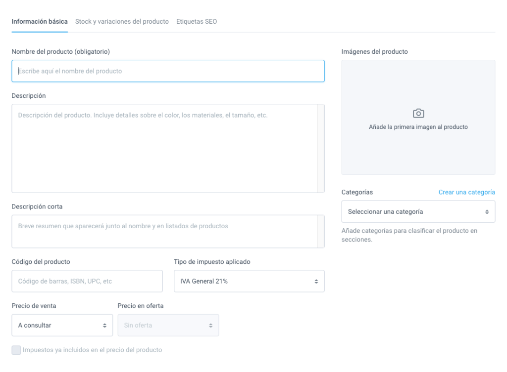Click the Descripción corta scrollbar

click(x=321, y=231)
